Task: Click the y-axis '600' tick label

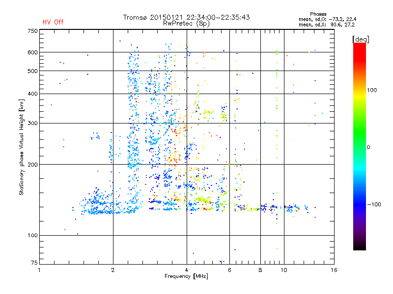Action: click(33, 52)
